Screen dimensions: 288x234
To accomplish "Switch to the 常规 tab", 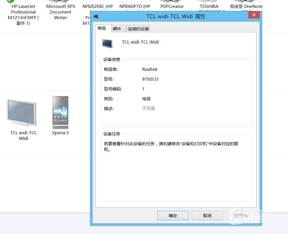I will [102, 28].
